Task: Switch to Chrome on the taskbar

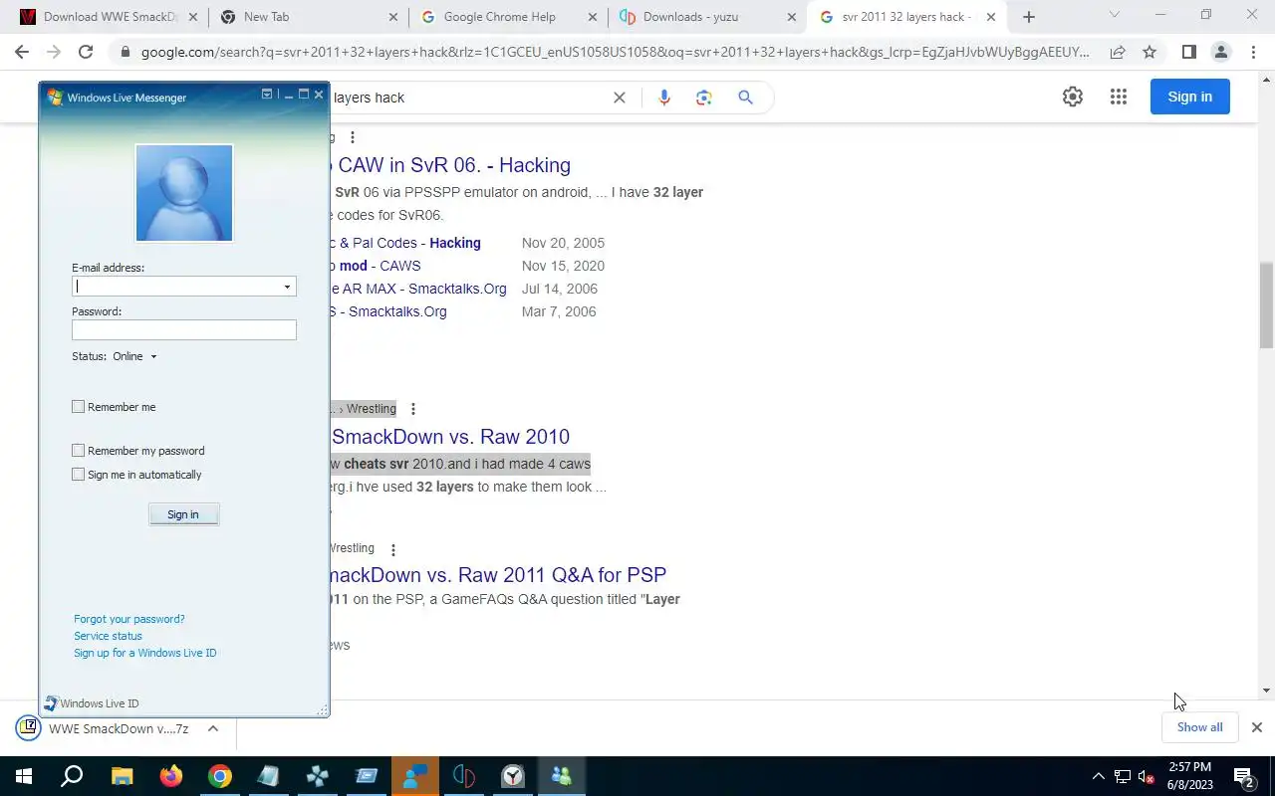Action: point(220,776)
